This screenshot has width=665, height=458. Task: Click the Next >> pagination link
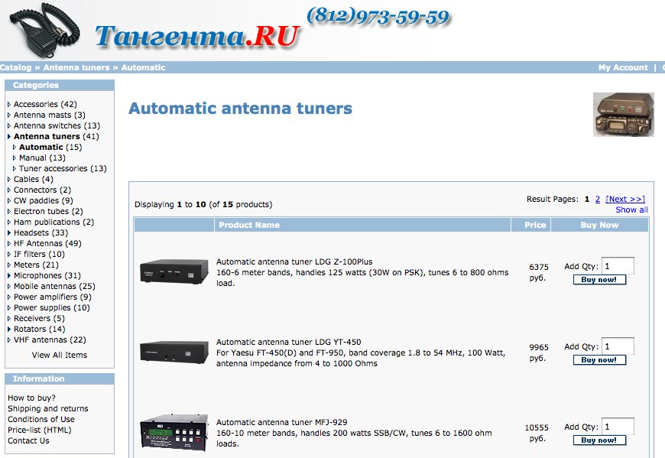coord(625,200)
